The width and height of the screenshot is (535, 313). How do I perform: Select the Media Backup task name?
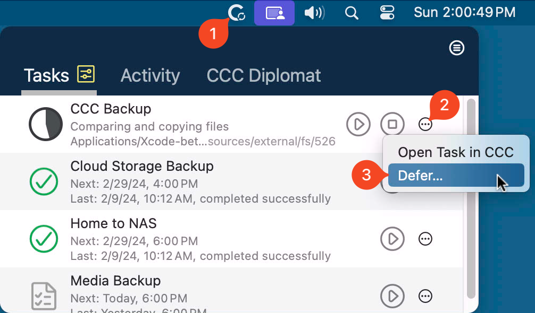[115, 281]
